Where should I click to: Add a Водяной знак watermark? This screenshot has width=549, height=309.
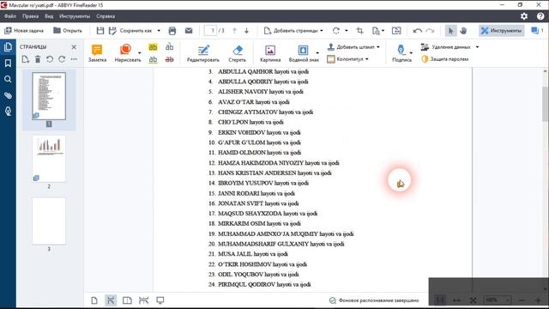coord(303,53)
